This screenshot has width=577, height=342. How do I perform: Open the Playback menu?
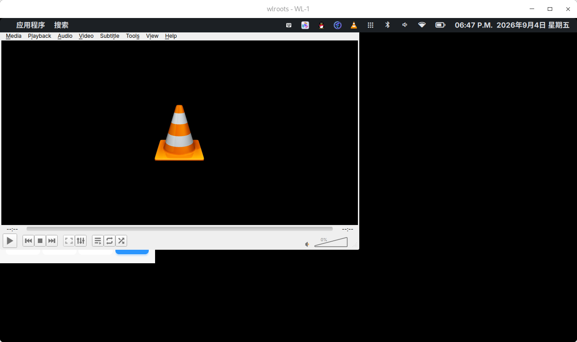[40, 36]
